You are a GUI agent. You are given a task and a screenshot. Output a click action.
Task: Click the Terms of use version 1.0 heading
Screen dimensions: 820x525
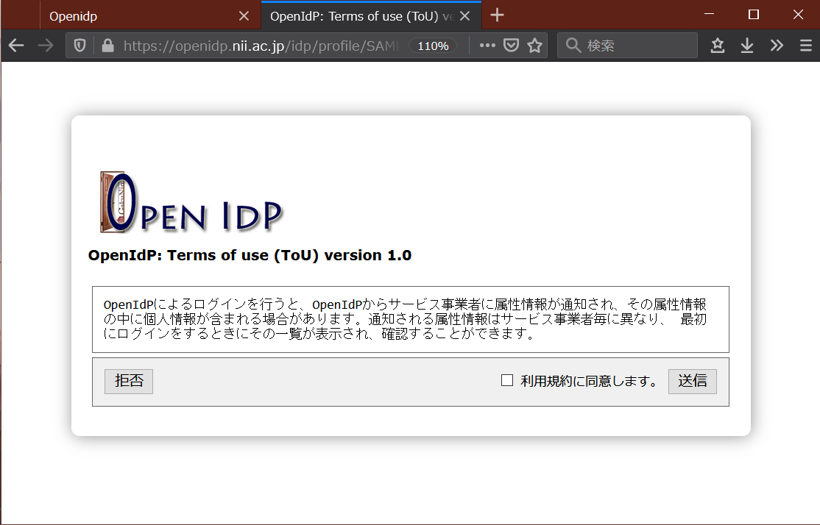point(250,255)
